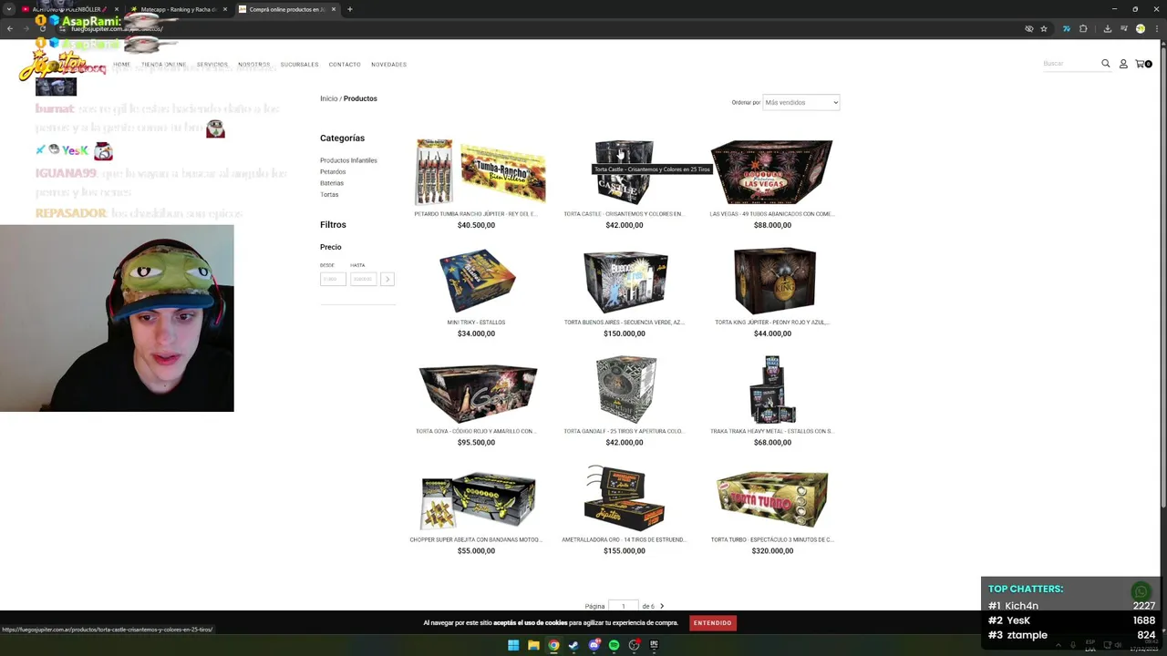The width and height of the screenshot is (1167, 656).
Task: Click the 7TV extension icon
Action: (1066, 28)
